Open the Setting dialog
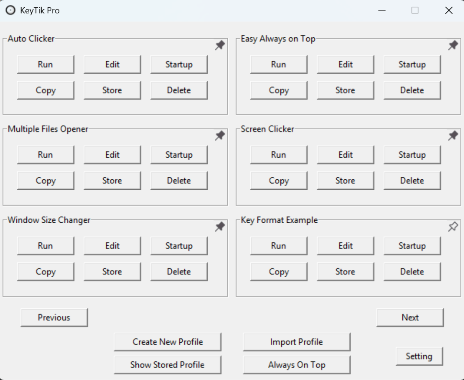 [420, 357]
